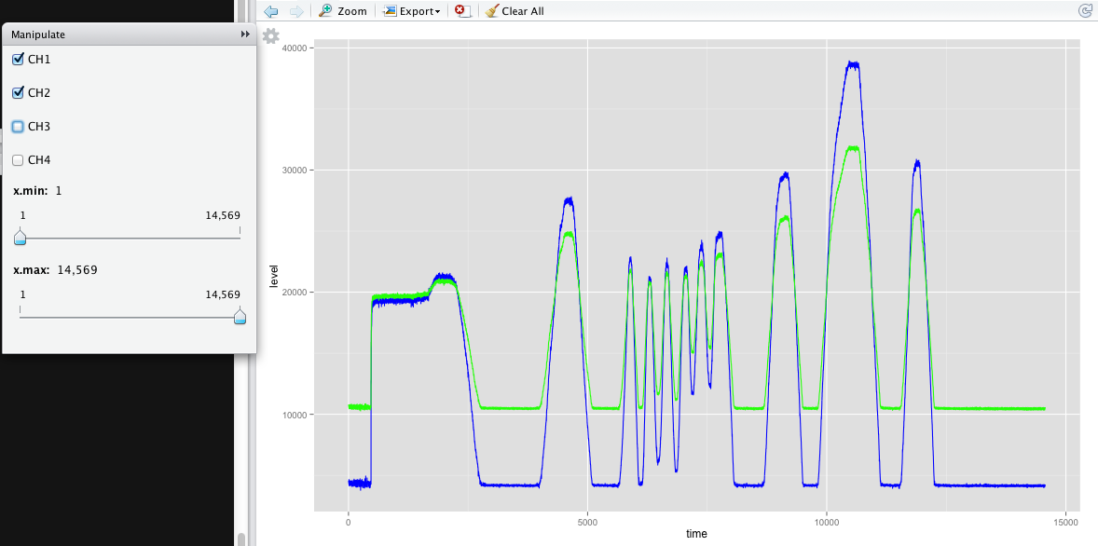Click the forward navigation arrow icon
Viewport: 1098px width, 546px height.
point(295,10)
